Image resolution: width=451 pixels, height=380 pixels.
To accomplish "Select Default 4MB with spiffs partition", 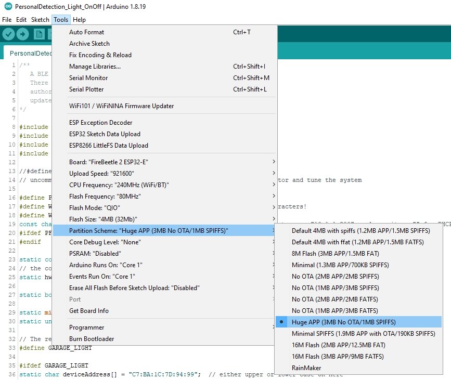I will click(359, 231).
